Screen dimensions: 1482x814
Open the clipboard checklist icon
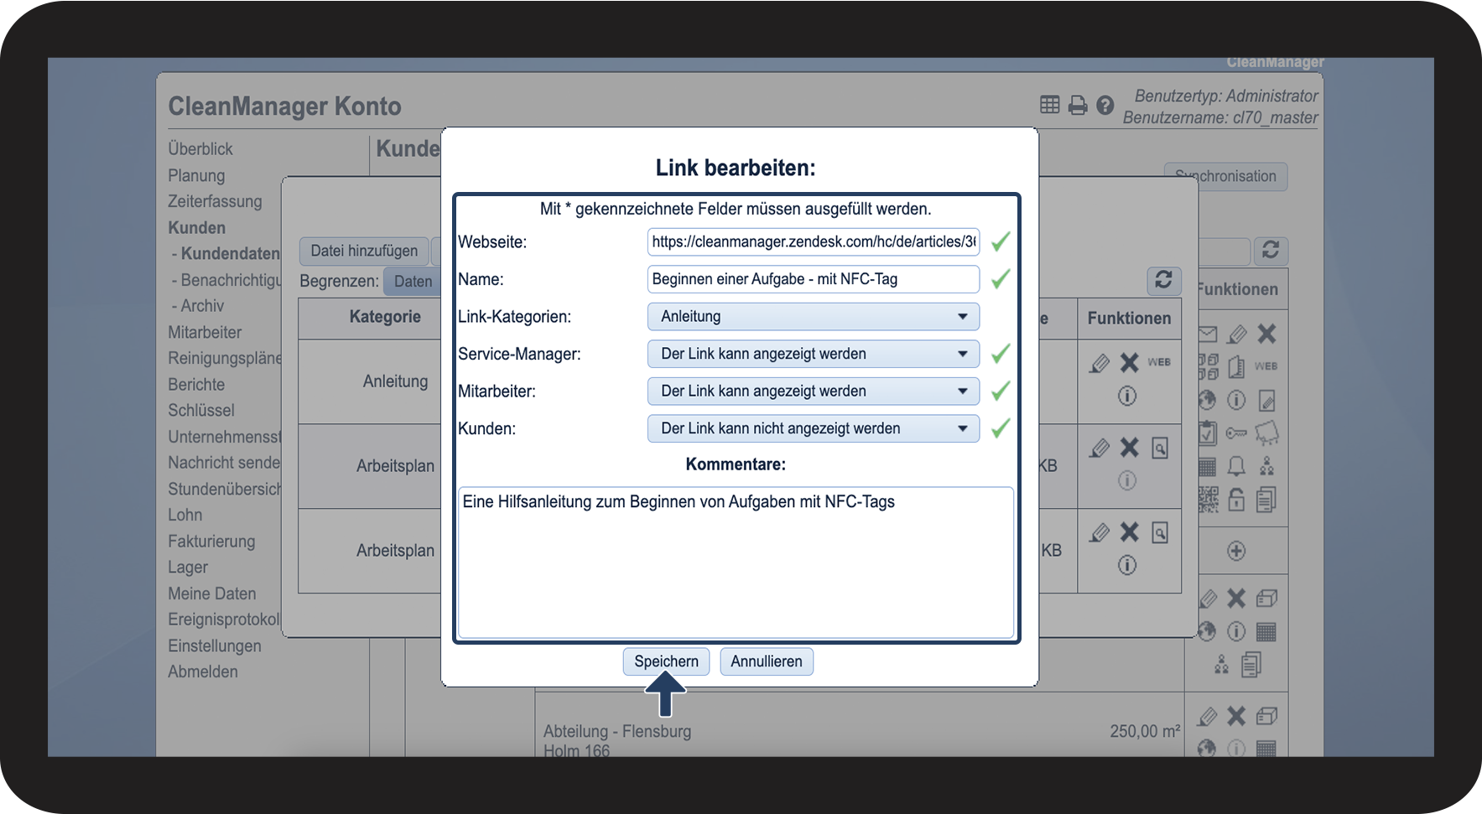click(1207, 433)
